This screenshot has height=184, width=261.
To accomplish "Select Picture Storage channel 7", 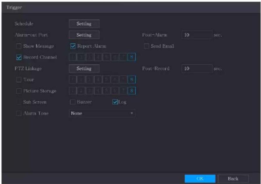I will [x=123, y=91].
